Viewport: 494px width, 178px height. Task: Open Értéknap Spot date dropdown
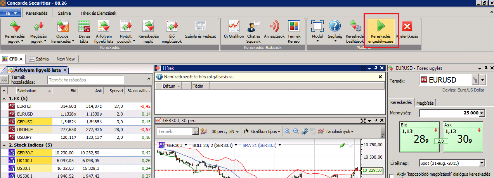pyautogui.click(x=482, y=163)
